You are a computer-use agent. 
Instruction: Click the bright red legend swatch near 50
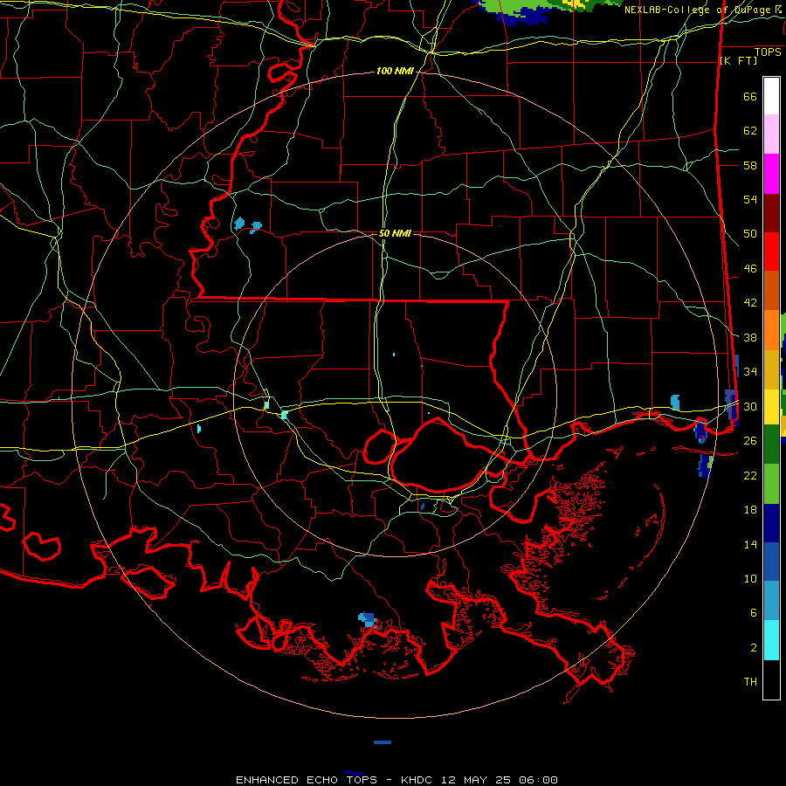point(771,252)
